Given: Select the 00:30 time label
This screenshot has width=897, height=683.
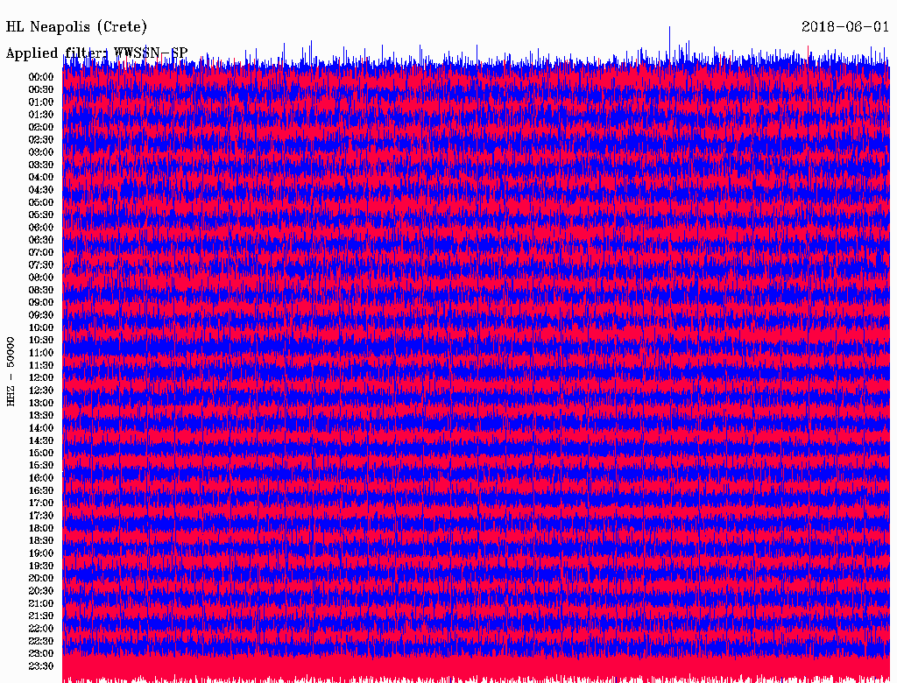Looking at the screenshot, I should [x=41, y=89].
